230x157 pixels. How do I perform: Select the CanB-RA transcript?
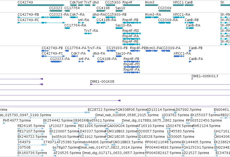pyautogui.click(x=190, y=28)
